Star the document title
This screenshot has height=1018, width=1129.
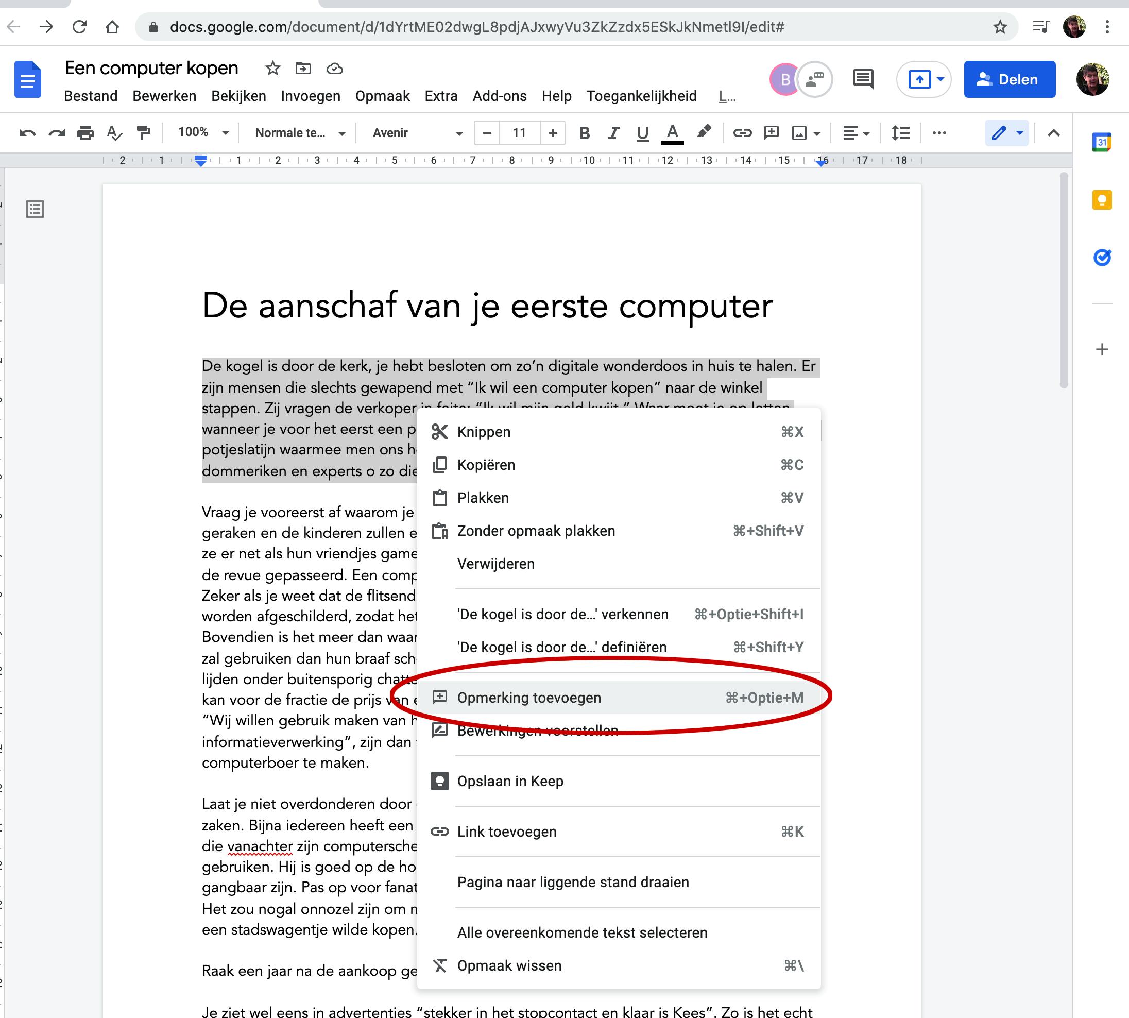[x=272, y=68]
